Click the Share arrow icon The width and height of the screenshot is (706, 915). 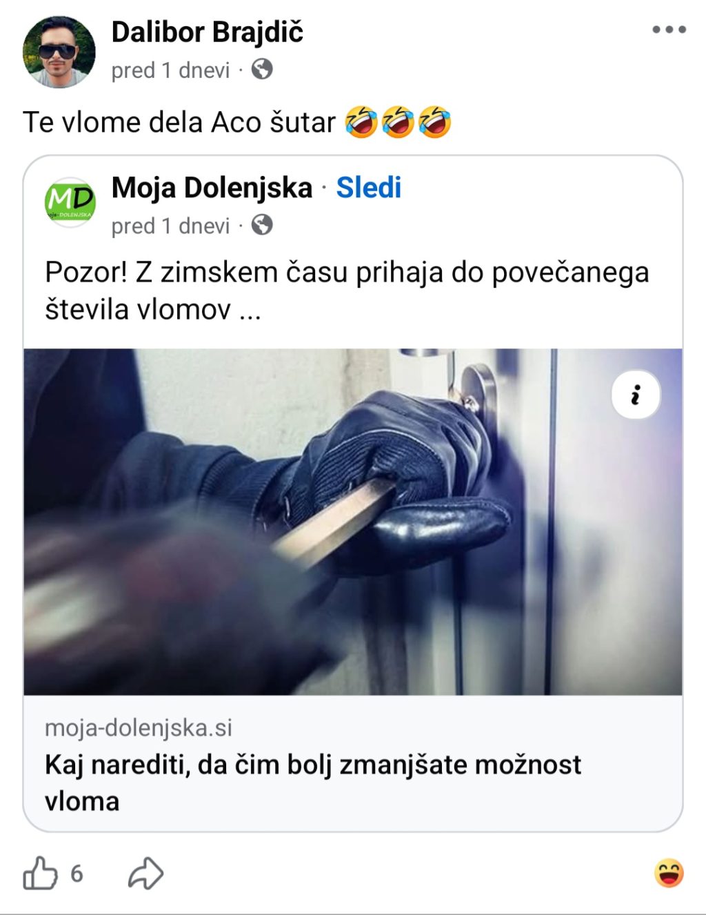coord(145,874)
